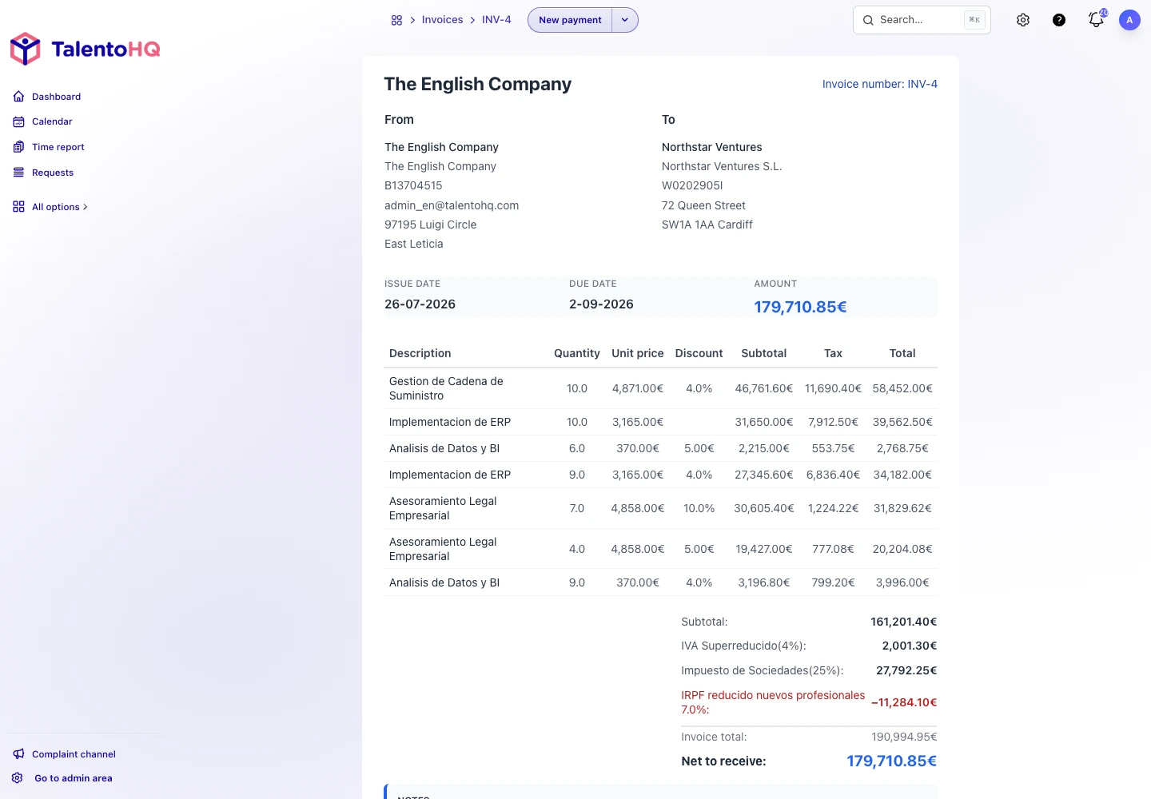Click the Description column header

pyautogui.click(x=420, y=353)
